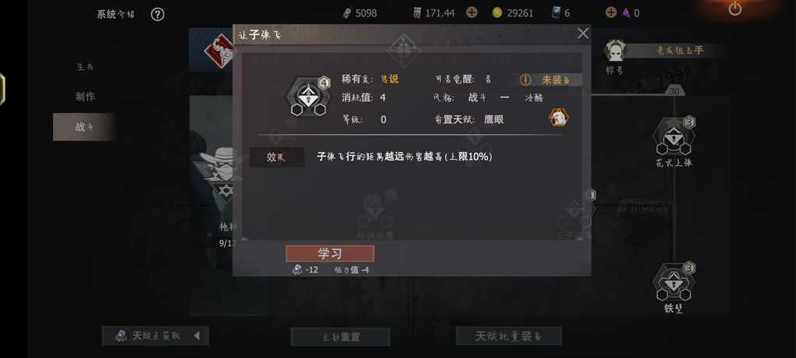Tap the sniper avatar portrait at top
Screen dimensions: 796x358
coord(615,50)
